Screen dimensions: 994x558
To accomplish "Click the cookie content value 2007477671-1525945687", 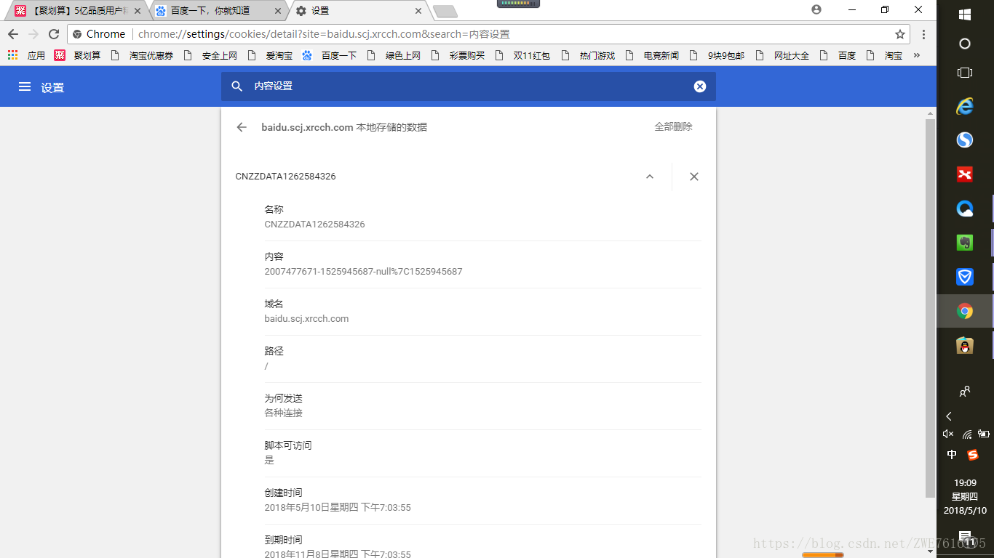I will 363,272.
